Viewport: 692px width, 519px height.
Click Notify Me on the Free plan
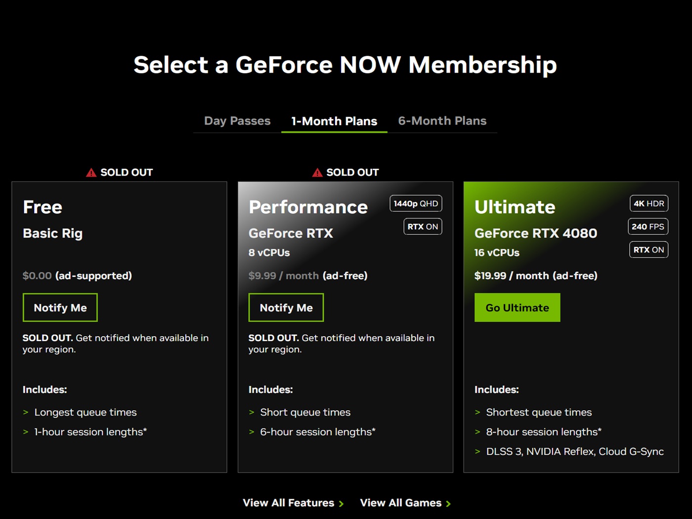click(x=60, y=307)
